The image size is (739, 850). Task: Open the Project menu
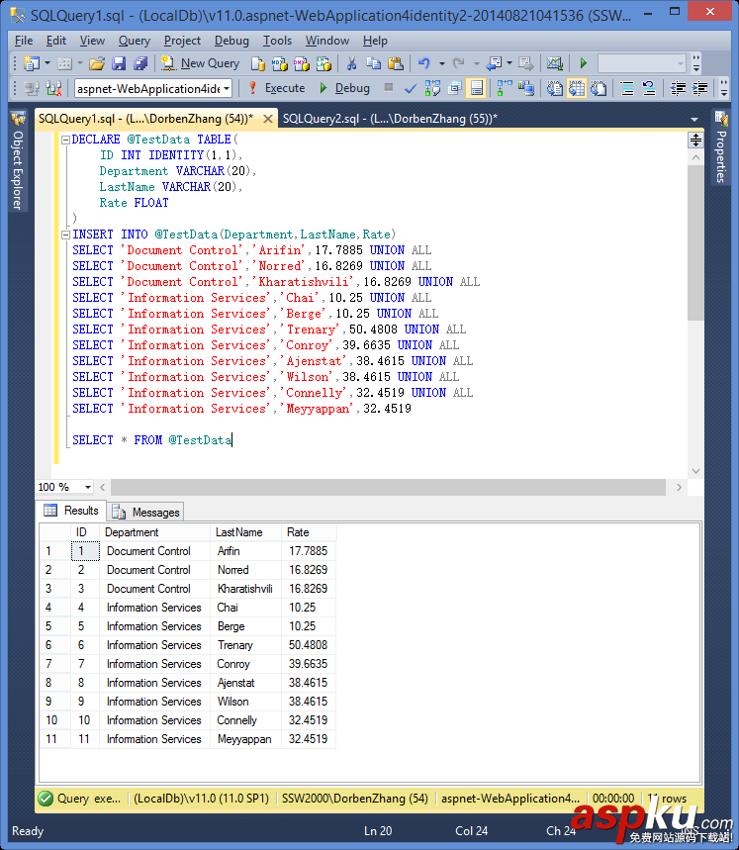click(182, 41)
